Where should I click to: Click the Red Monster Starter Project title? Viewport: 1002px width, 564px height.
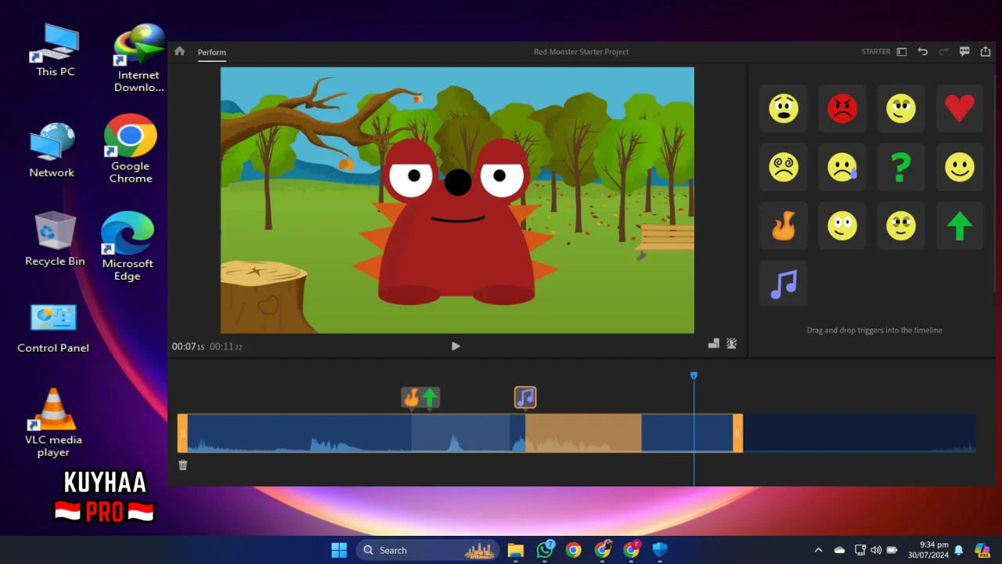click(x=581, y=52)
